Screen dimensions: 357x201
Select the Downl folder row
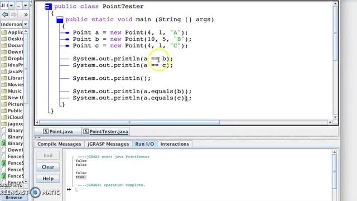coord(12,52)
